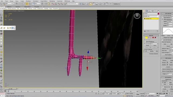Toggle Edge Distance checkbox
Screen dimensions: 173x97
click(163, 18)
